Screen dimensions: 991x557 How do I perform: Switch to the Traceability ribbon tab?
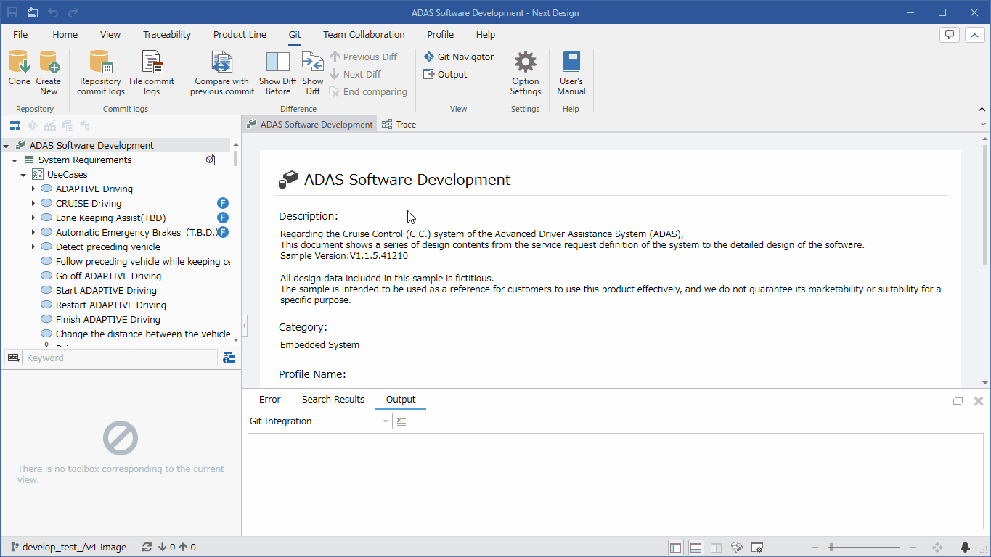coord(167,34)
